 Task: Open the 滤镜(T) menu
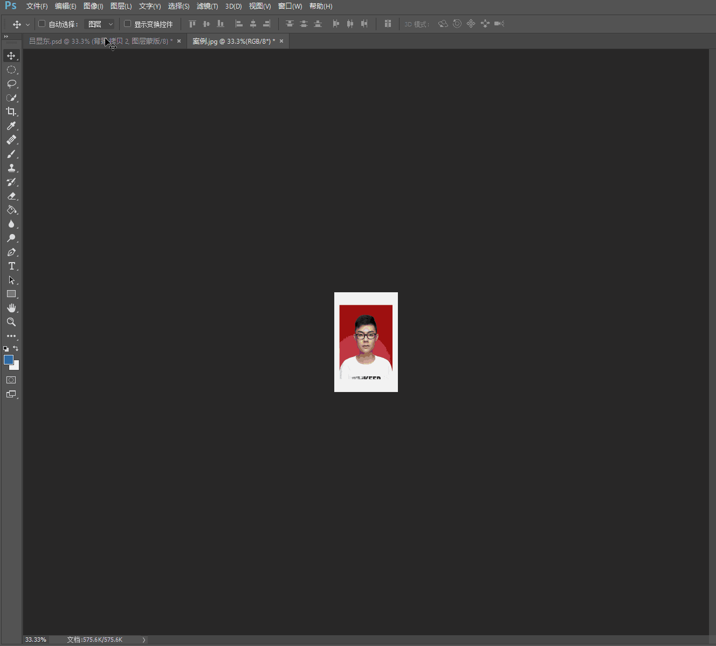pyautogui.click(x=207, y=6)
